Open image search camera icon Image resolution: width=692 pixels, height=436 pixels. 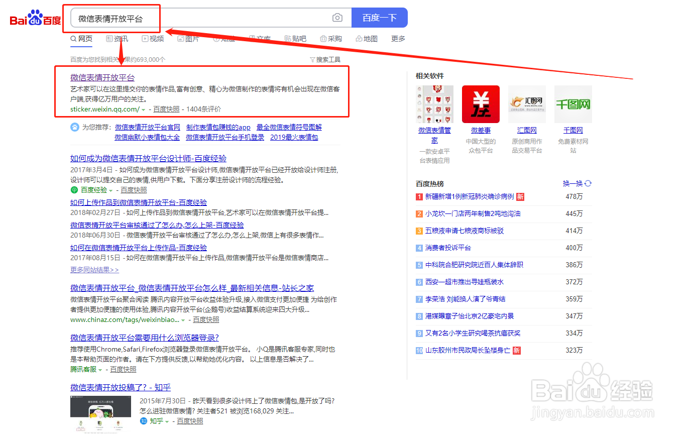[337, 18]
